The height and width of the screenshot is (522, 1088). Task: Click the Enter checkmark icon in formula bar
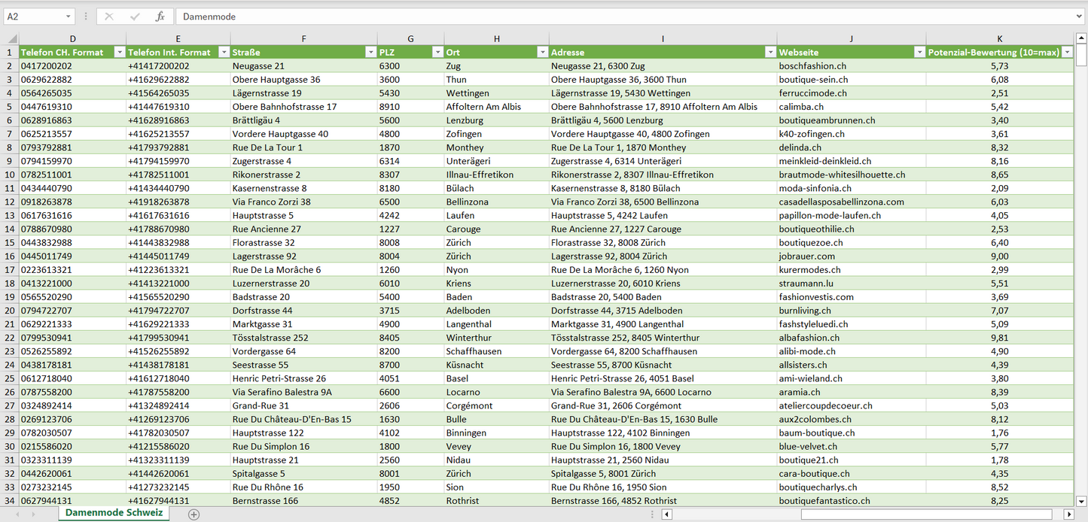point(135,17)
